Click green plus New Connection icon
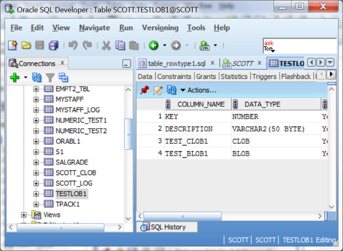343x251 pixels. tap(15, 78)
